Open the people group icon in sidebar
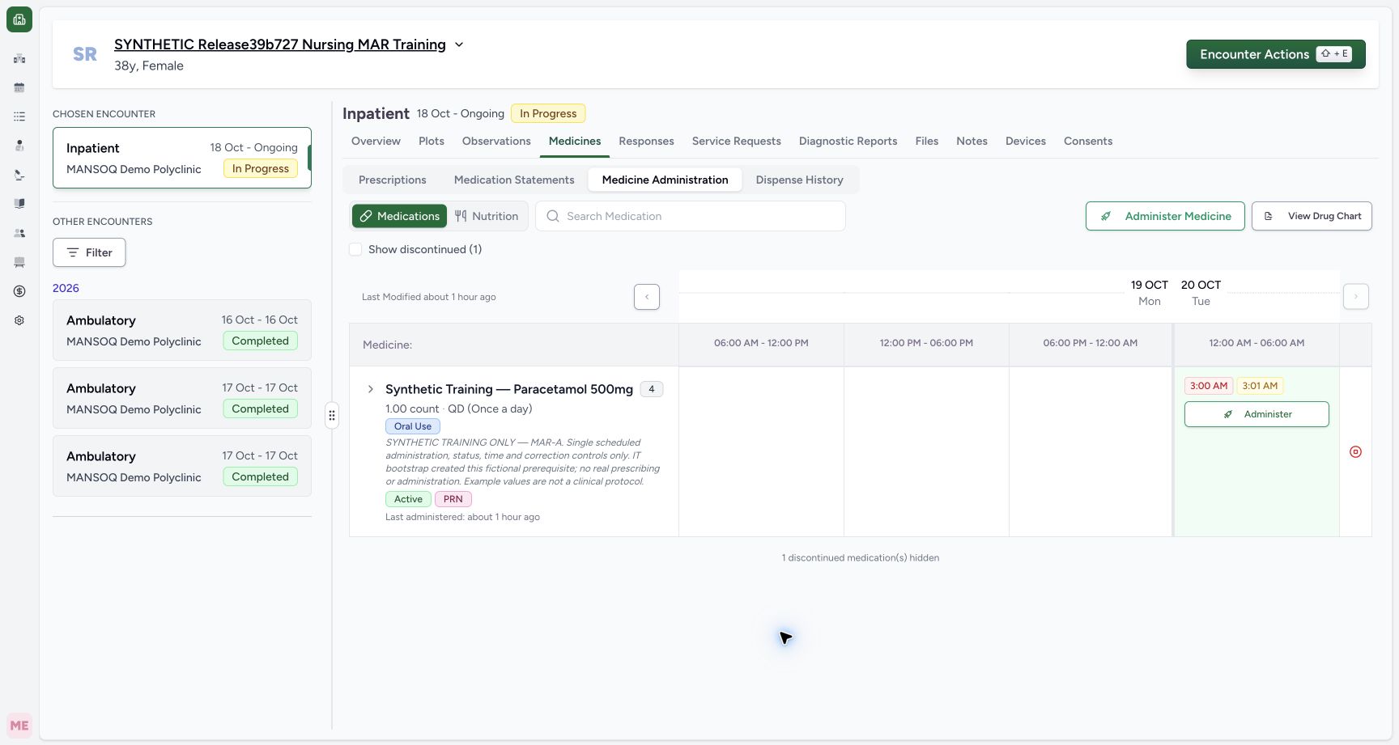Screen dimensions: 1399x745 coord(19,233)
